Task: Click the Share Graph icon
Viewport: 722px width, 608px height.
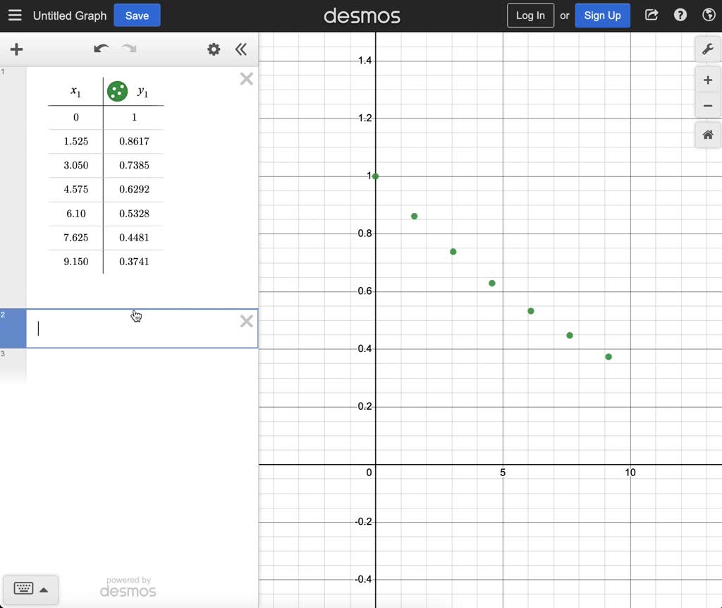Action: click(651, 16)
